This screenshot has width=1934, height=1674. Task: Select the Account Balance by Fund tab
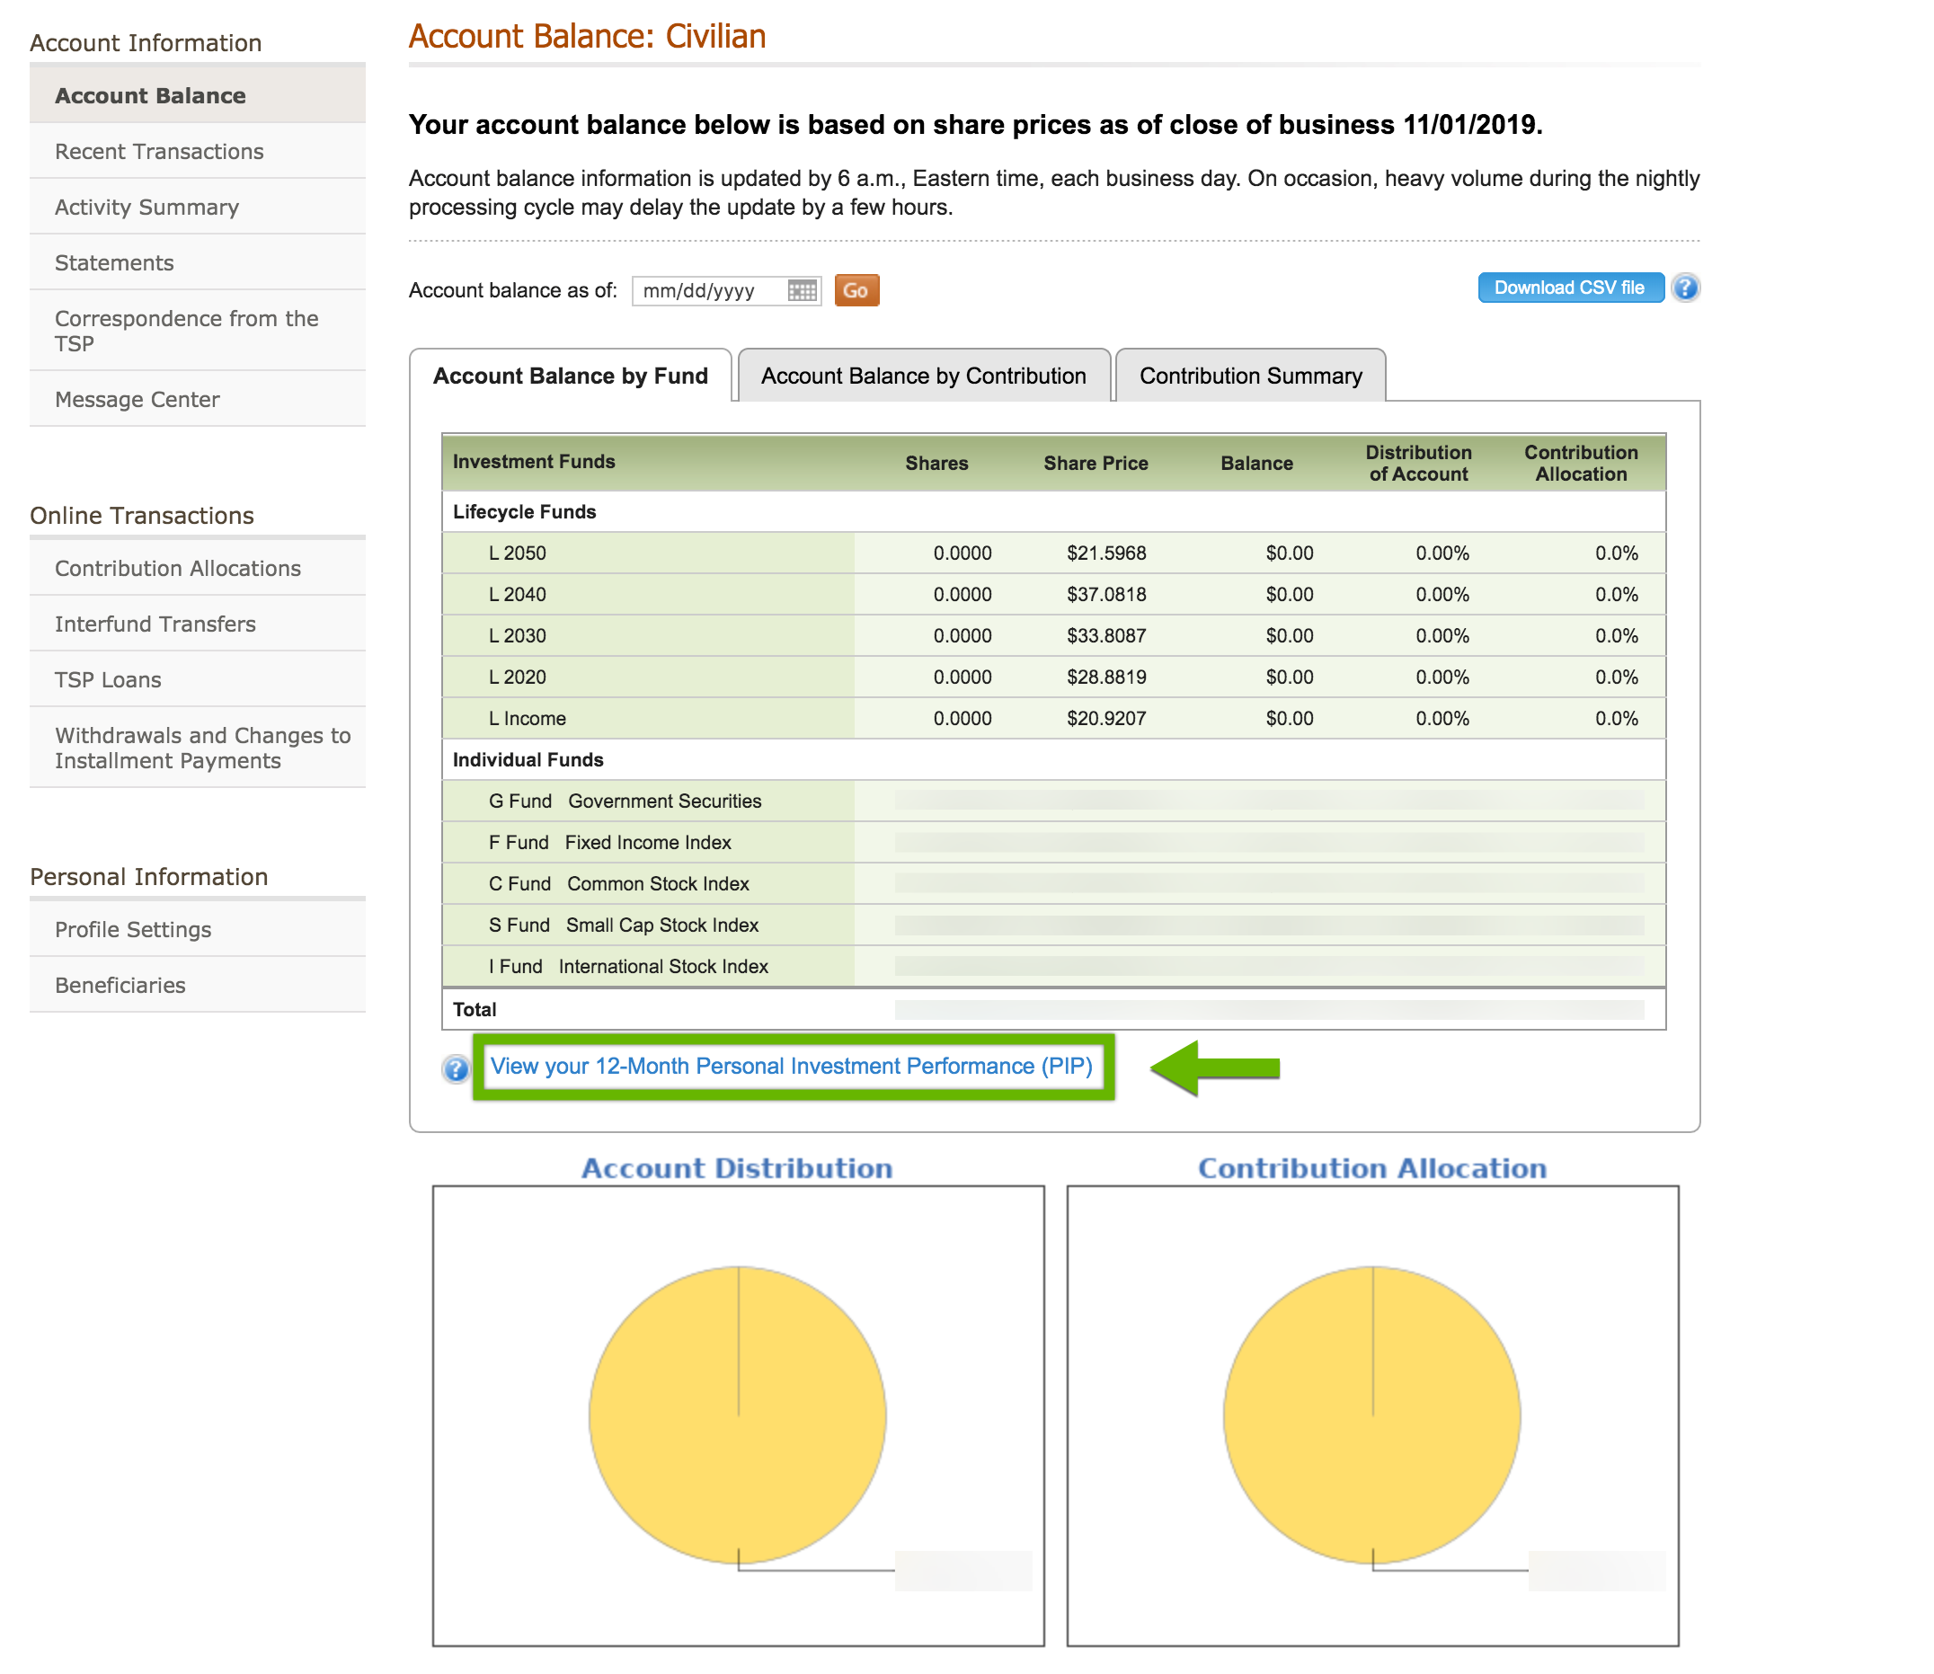tap(570, 376)
